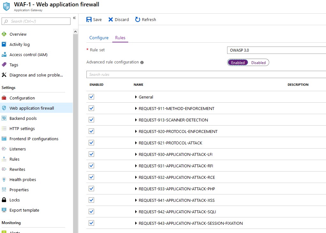Click the WAF-1 shield header icon
326x233 pixels.
pos(6,6)
